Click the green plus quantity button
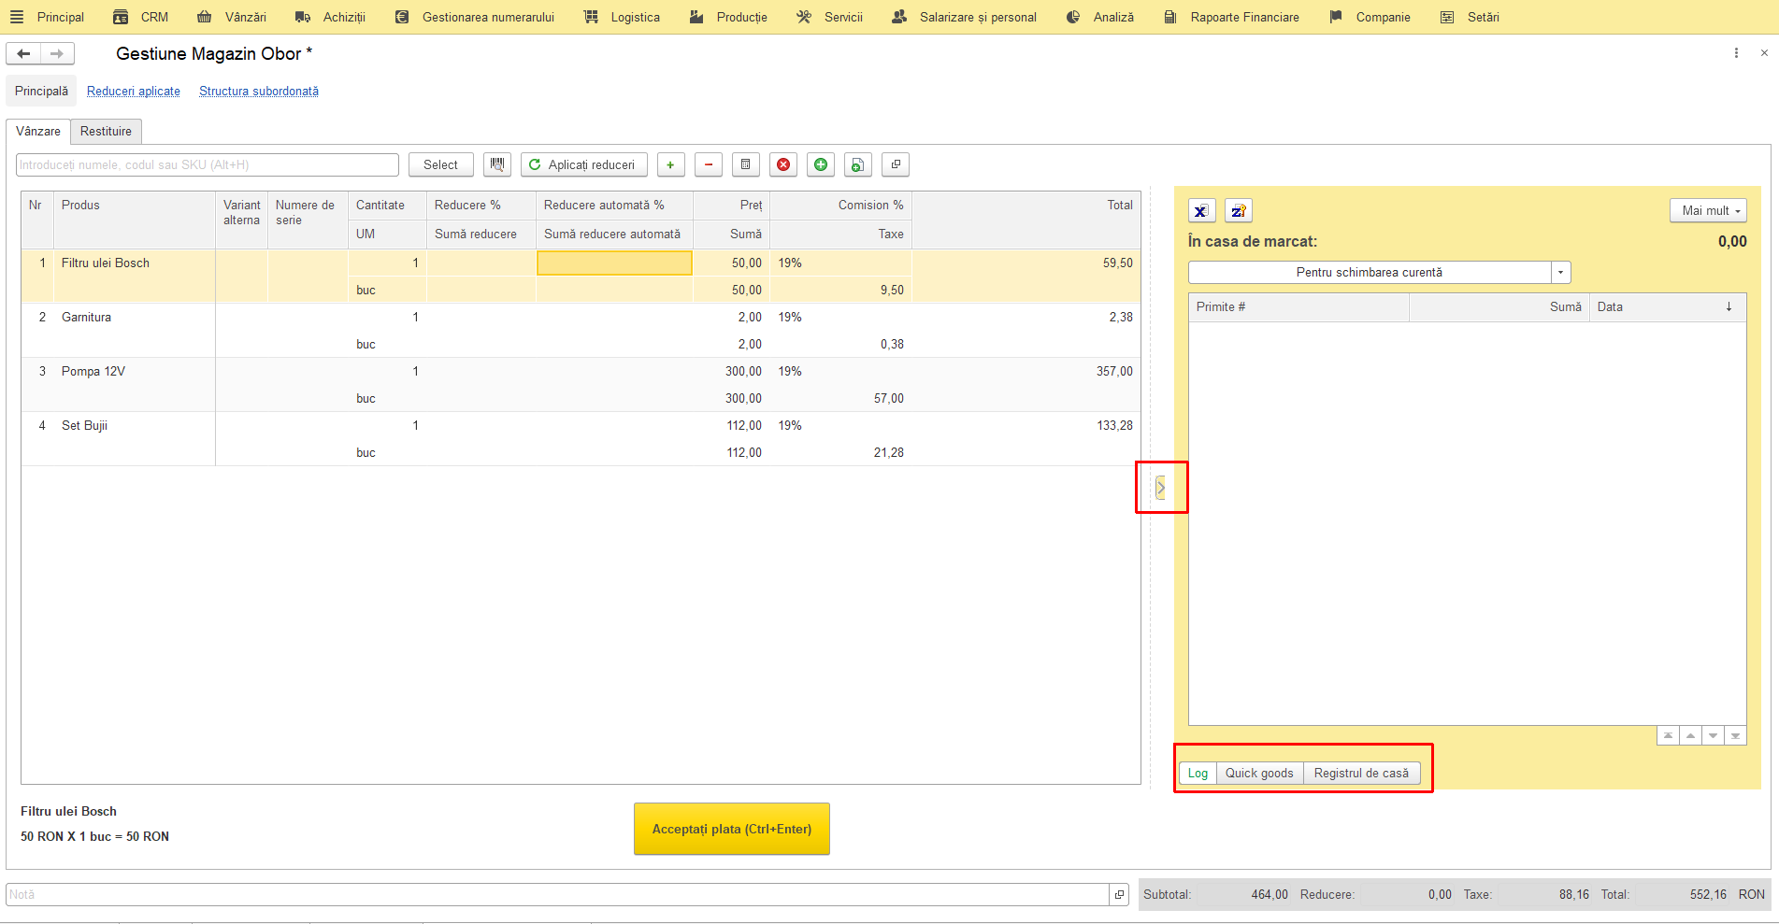Viewport: 1779px width, 924px height. (670, 164)
